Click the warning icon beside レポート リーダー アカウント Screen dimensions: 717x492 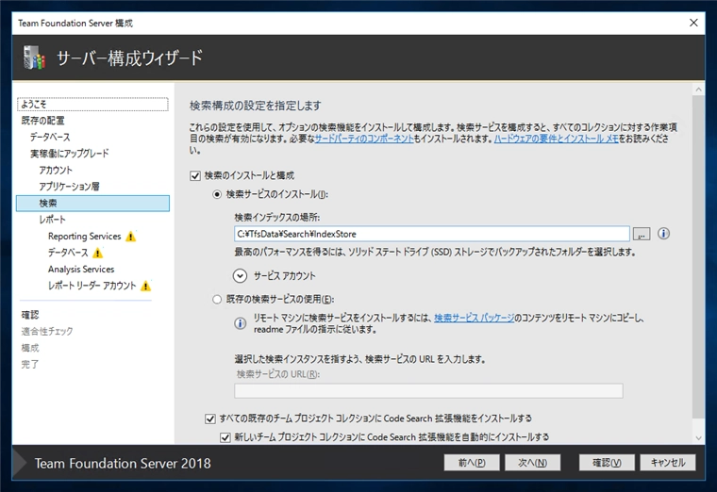pos(145,286)
